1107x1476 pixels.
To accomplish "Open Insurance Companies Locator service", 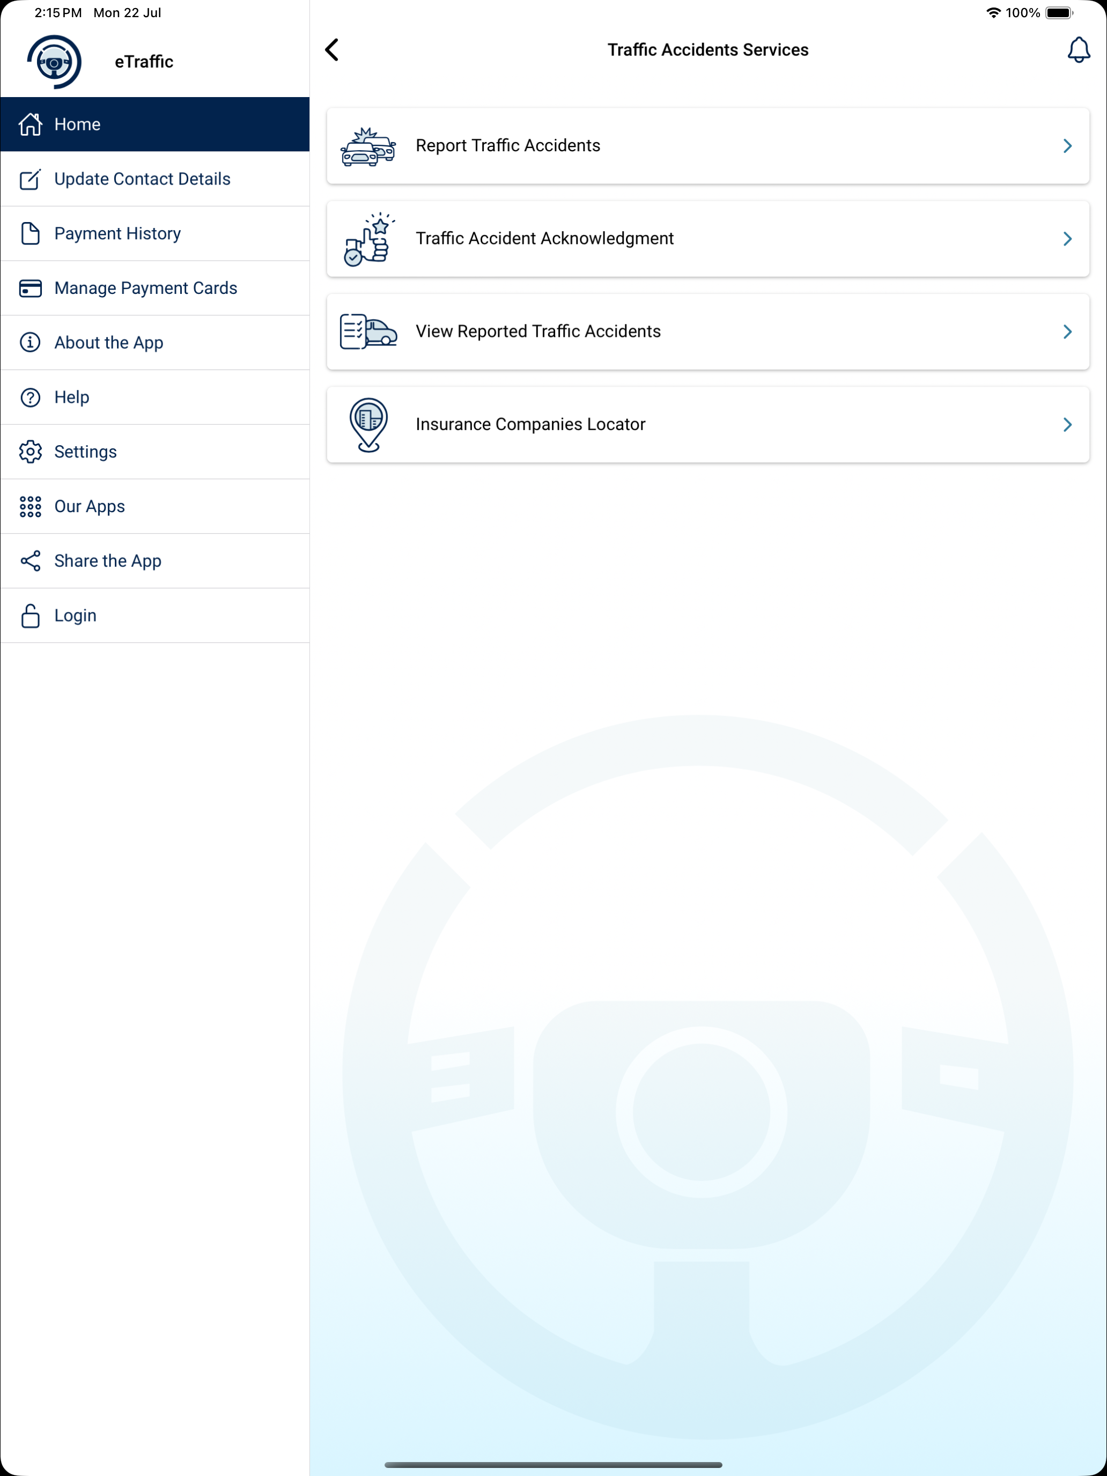I will click(707, 425).
